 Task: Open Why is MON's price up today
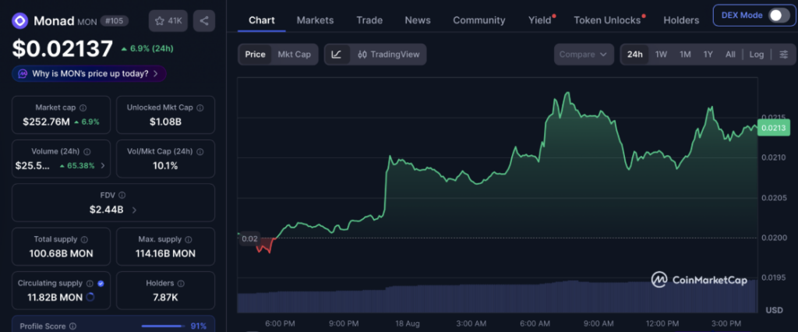pyautogui.click(x=89, y=73)
